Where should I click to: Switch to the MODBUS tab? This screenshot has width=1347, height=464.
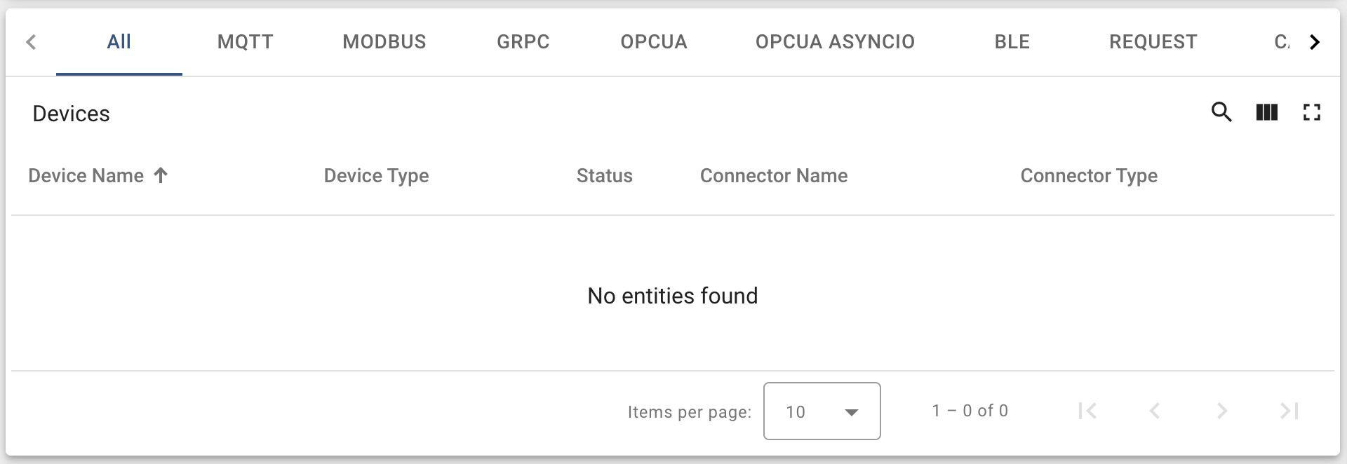point(384,42)
